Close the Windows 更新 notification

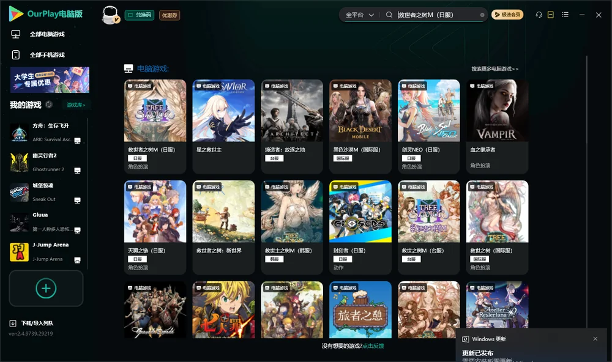[x=595, y=339]
